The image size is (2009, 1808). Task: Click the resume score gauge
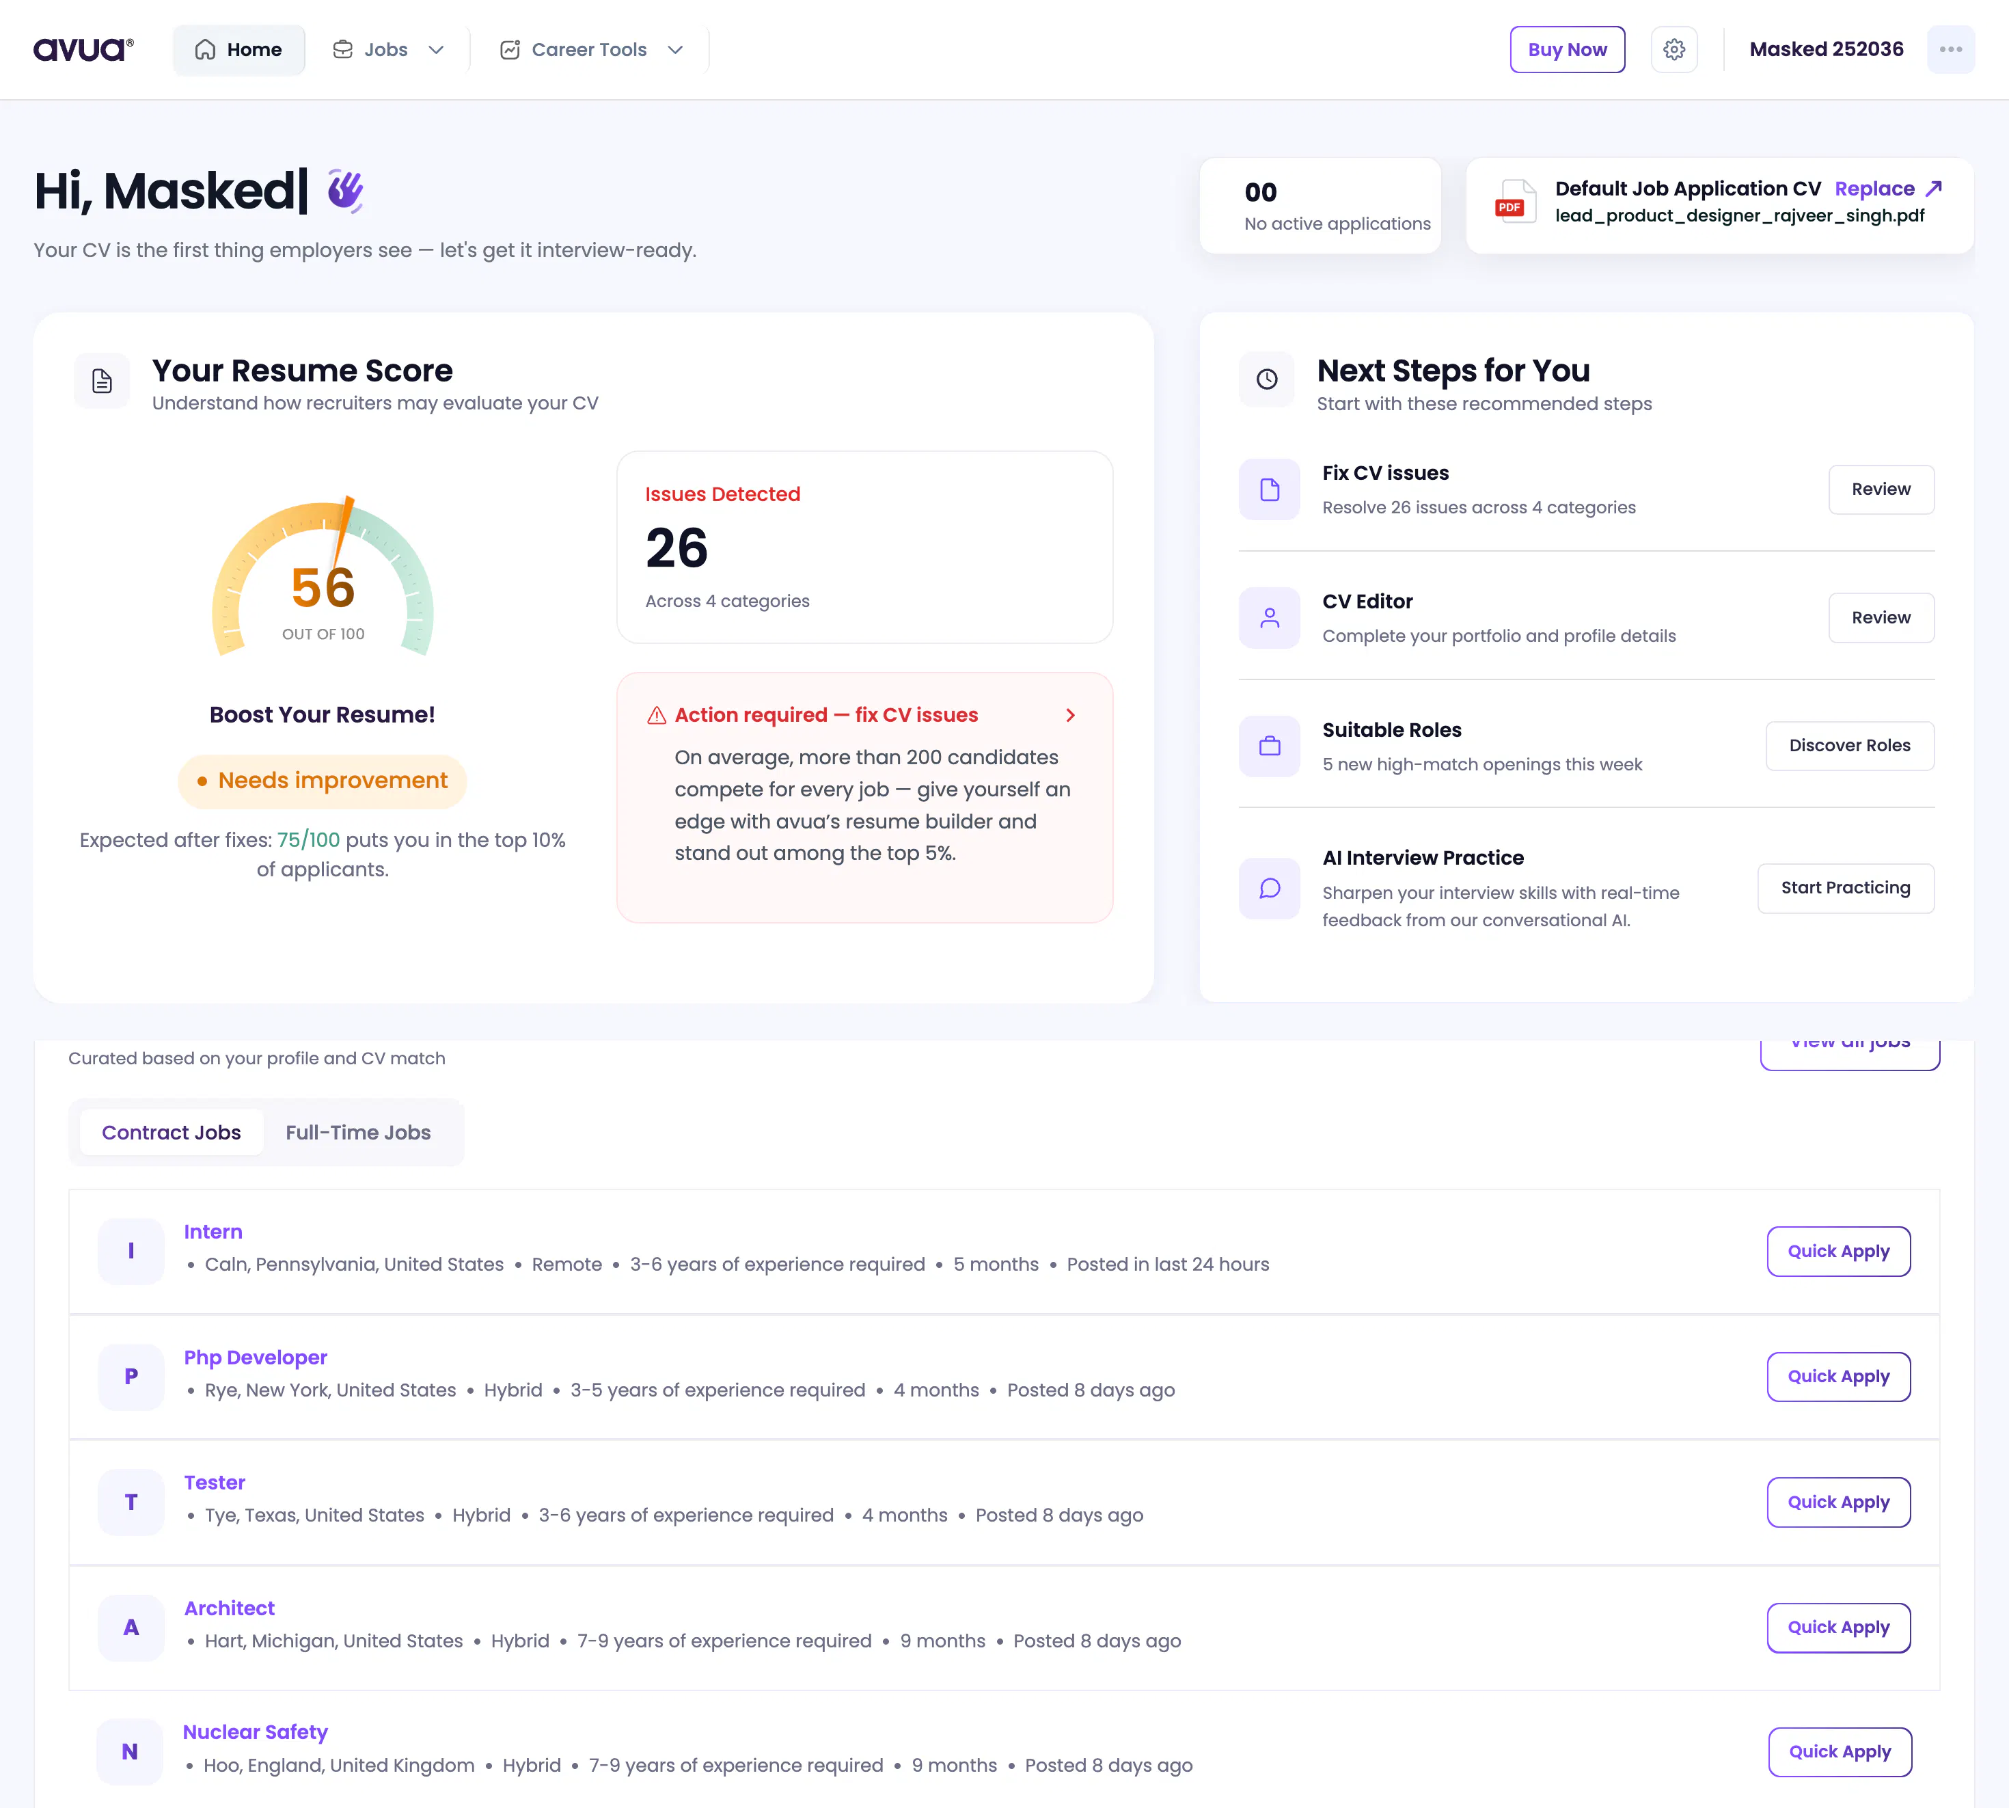click(x=323, y=576)
